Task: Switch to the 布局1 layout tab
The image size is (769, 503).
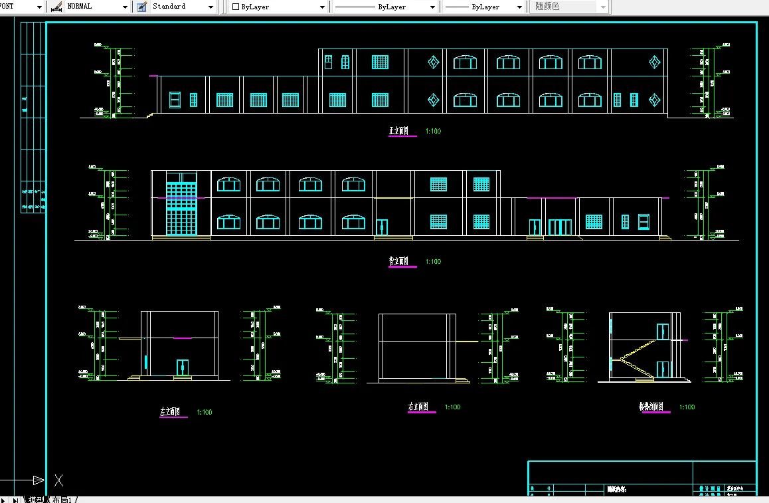Action: [62, 500]
